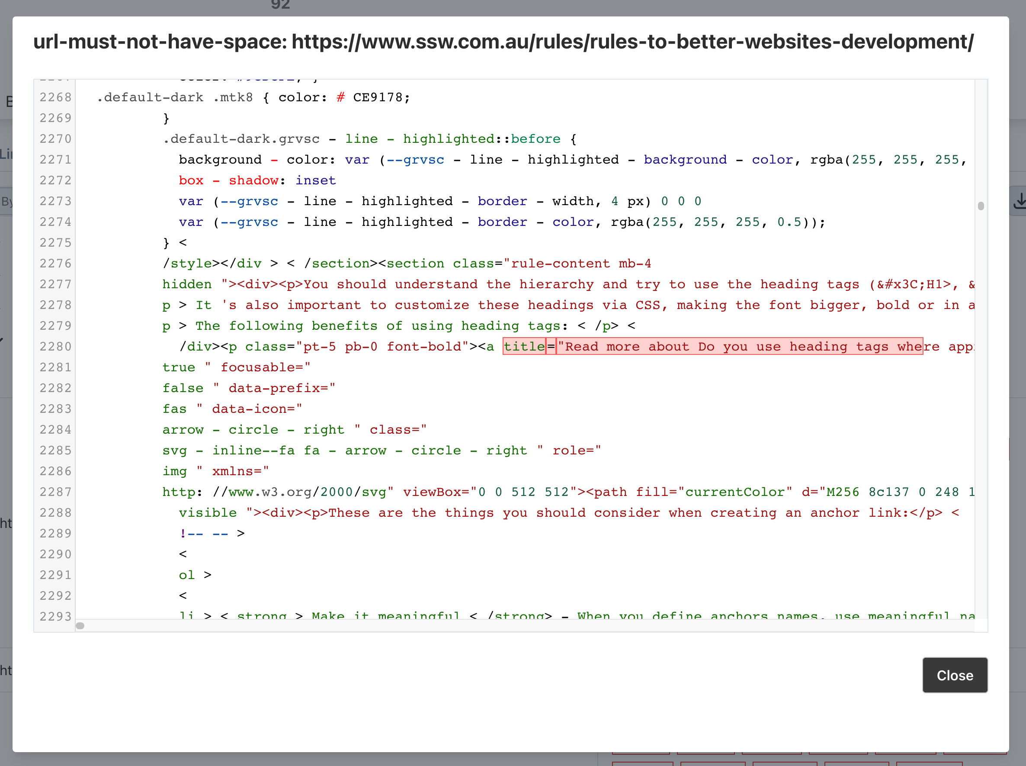Click the Close button
Image resolution: width=1026 pixels, height=766 pixels.
[x=955, y=675]
